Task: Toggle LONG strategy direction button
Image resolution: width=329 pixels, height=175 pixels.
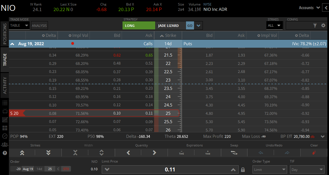Action: click(139, 26)
